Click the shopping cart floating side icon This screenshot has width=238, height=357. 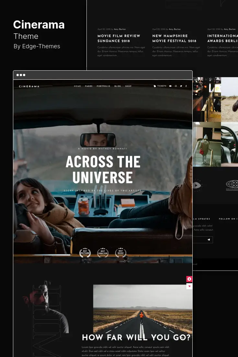click(x=189, y=286)
